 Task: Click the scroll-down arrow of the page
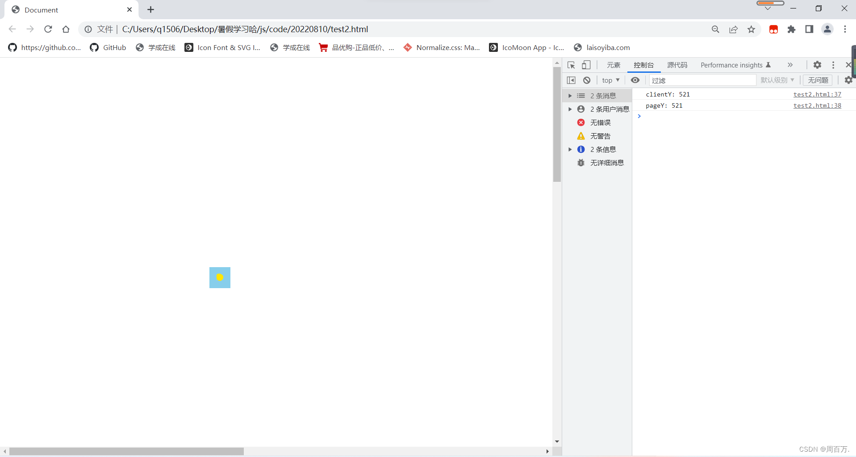pyautogui.click(x=557, y=441)
